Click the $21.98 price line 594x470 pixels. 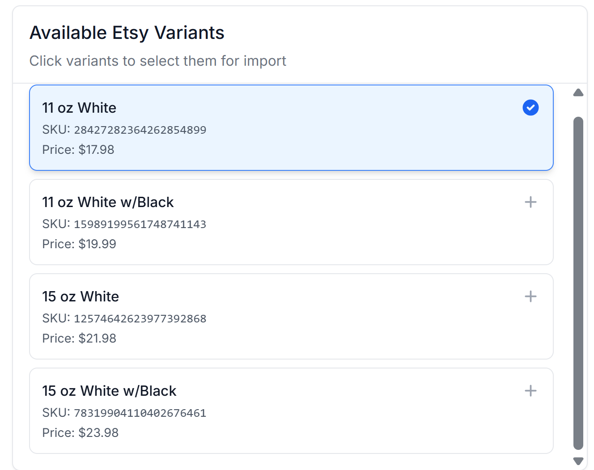pyautogui.click(x=79, y=339)
